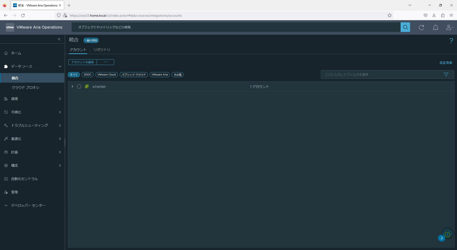Click the filter funnel icon
457x250 pixels.
(x=446, y=75)
